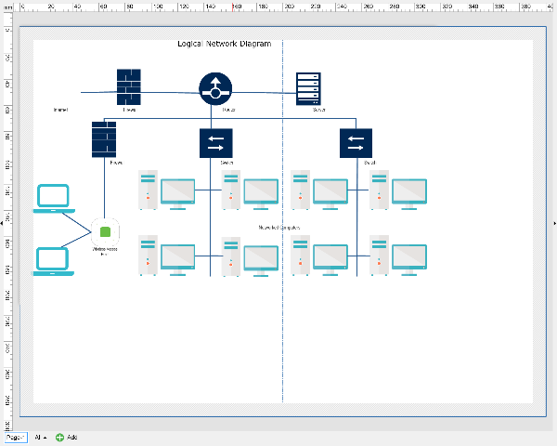This screenshot has height=446, width=557.
Task: Open the All pages dropdown list
Action: click(x=41, y=437)
